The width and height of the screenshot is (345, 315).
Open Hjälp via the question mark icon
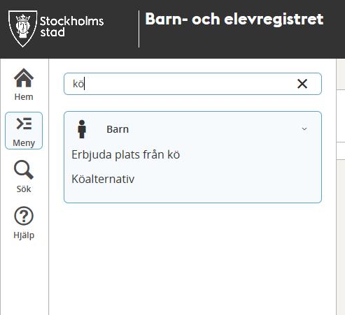coord(24,216)
